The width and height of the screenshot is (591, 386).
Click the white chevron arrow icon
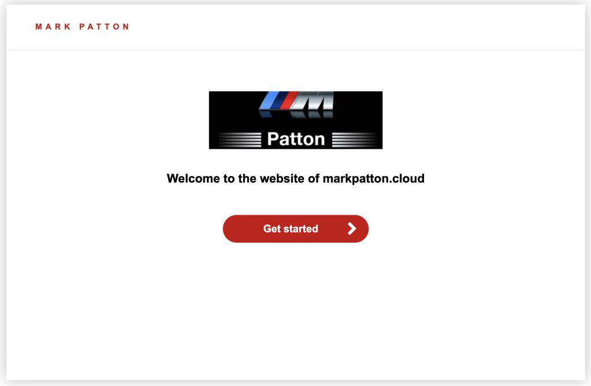352,228
